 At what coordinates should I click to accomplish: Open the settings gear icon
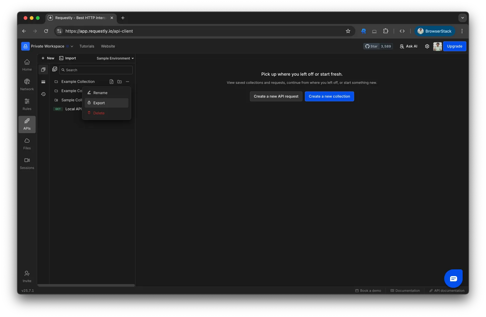(x=427, y=46)
